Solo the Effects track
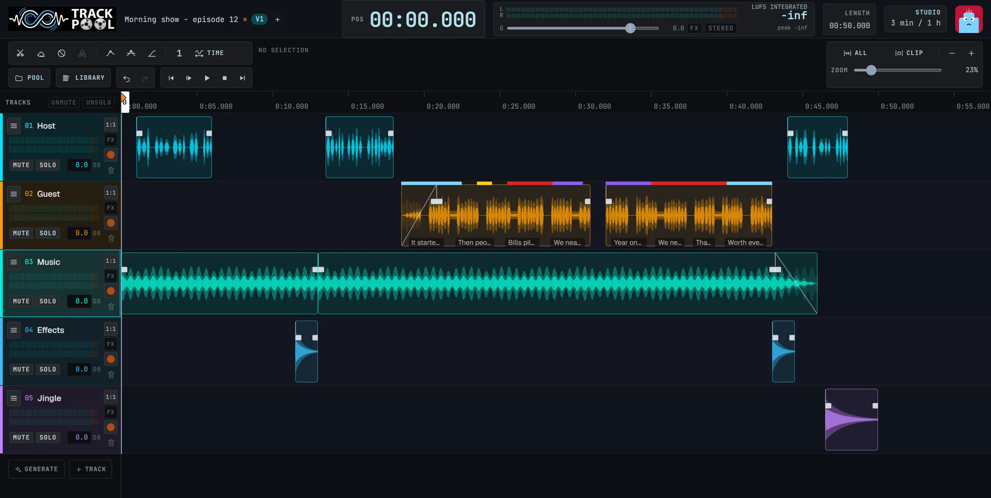 48,370
